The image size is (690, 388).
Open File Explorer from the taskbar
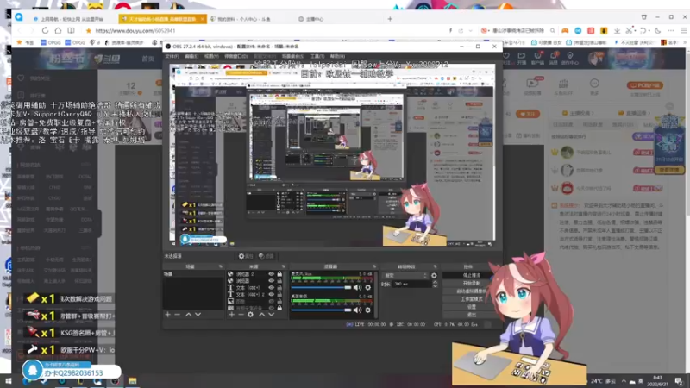[x=133, y=380]
